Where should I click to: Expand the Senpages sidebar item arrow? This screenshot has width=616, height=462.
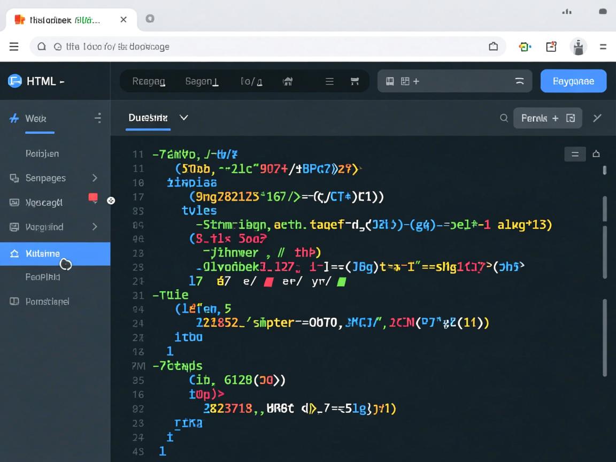pos(95,178)
